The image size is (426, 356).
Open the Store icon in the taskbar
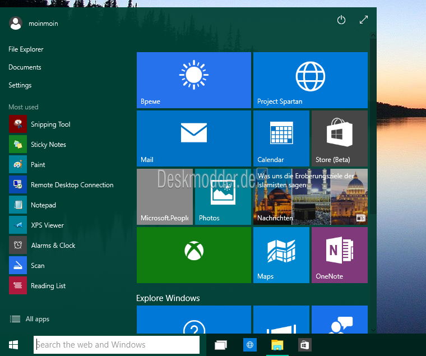tap(304, 345)
